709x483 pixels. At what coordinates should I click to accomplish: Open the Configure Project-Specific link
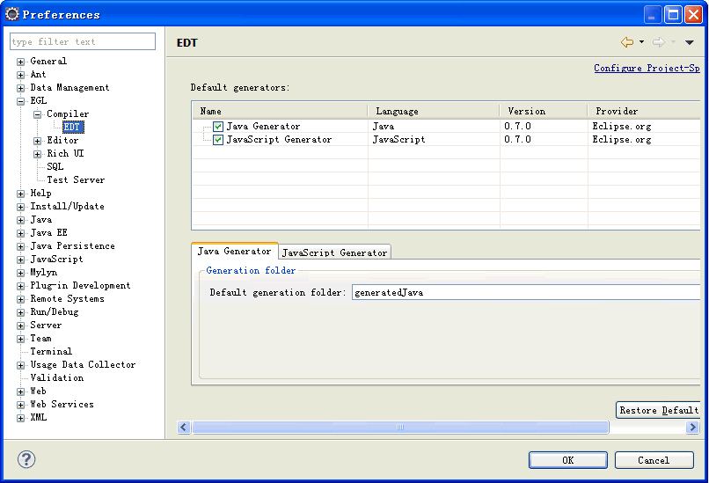(647, 68)
